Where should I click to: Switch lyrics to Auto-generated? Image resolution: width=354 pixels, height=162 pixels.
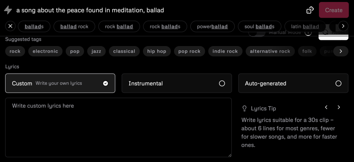tap(293, 83)
